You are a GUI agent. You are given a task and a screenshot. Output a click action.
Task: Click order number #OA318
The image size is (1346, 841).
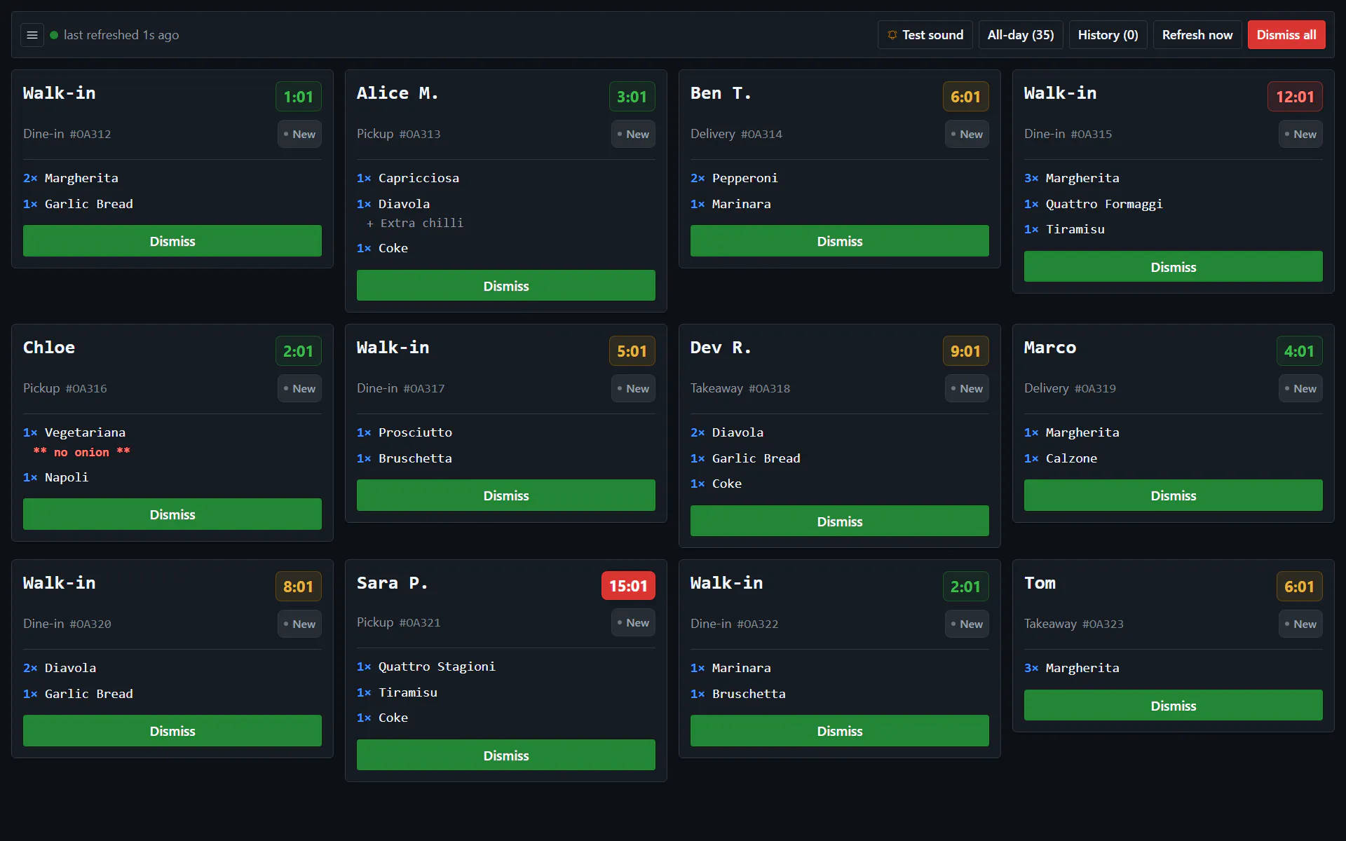tap(769, 388)
